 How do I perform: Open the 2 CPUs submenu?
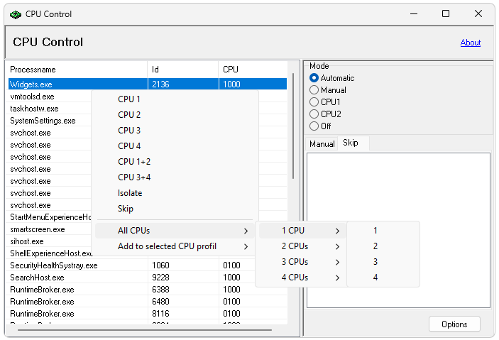click(x=301, y=246)
